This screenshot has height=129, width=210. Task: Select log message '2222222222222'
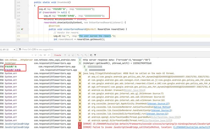coord(97,70)
